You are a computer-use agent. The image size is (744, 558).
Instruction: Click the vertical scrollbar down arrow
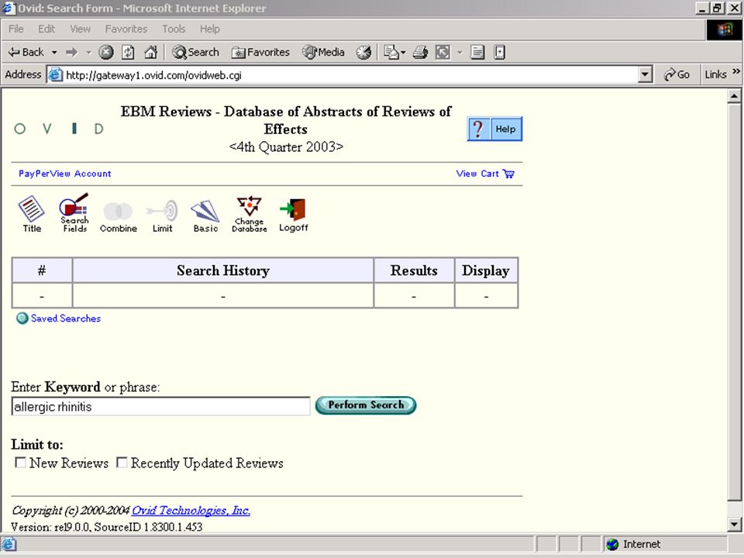tap(734, 525)
